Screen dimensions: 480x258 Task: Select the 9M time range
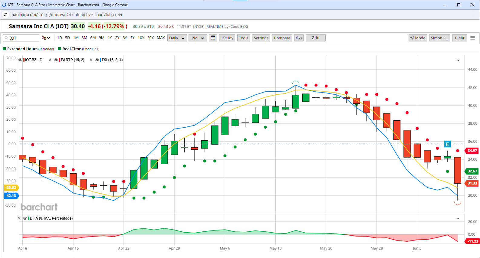102,38
